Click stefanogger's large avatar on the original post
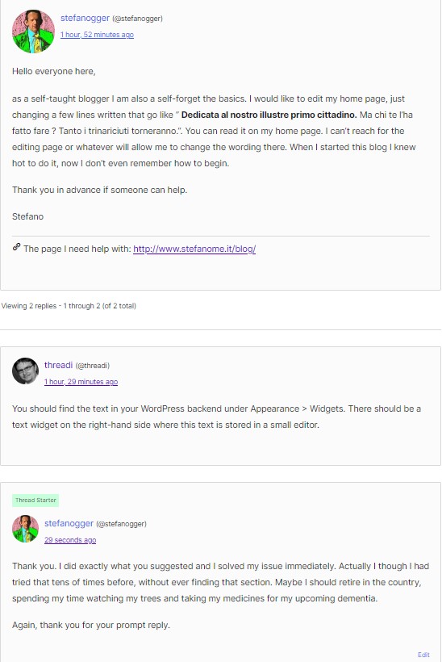The height and width of the screenshot is (662, 442). click(x=33, y=31)
